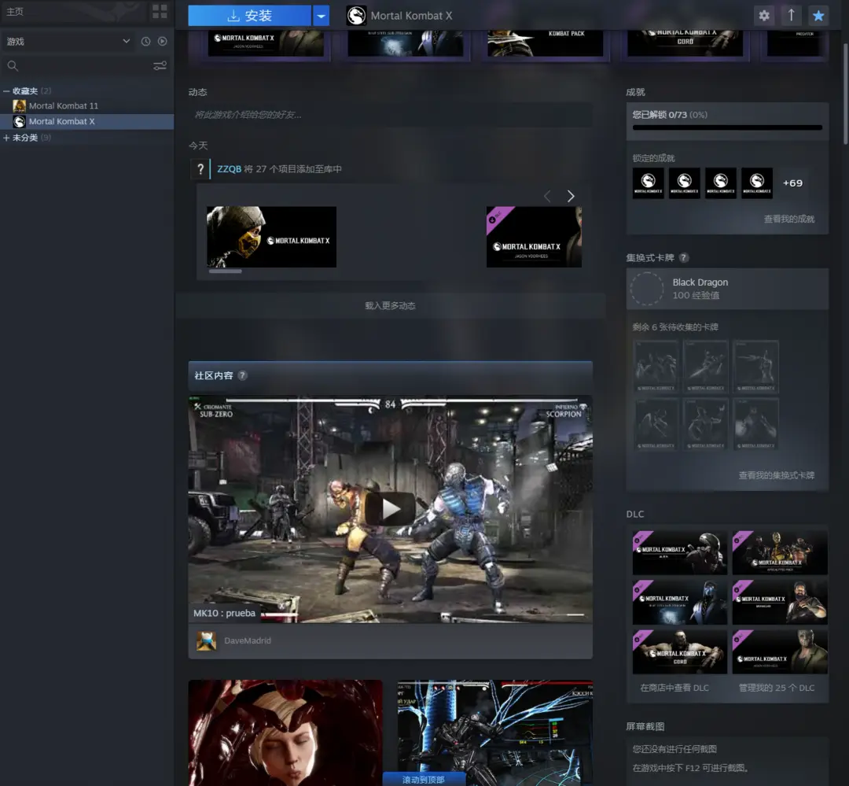Click the 屏幕截图 section heading
The height and width of the screenshot is (786, 849).
[x=645, y=726]
